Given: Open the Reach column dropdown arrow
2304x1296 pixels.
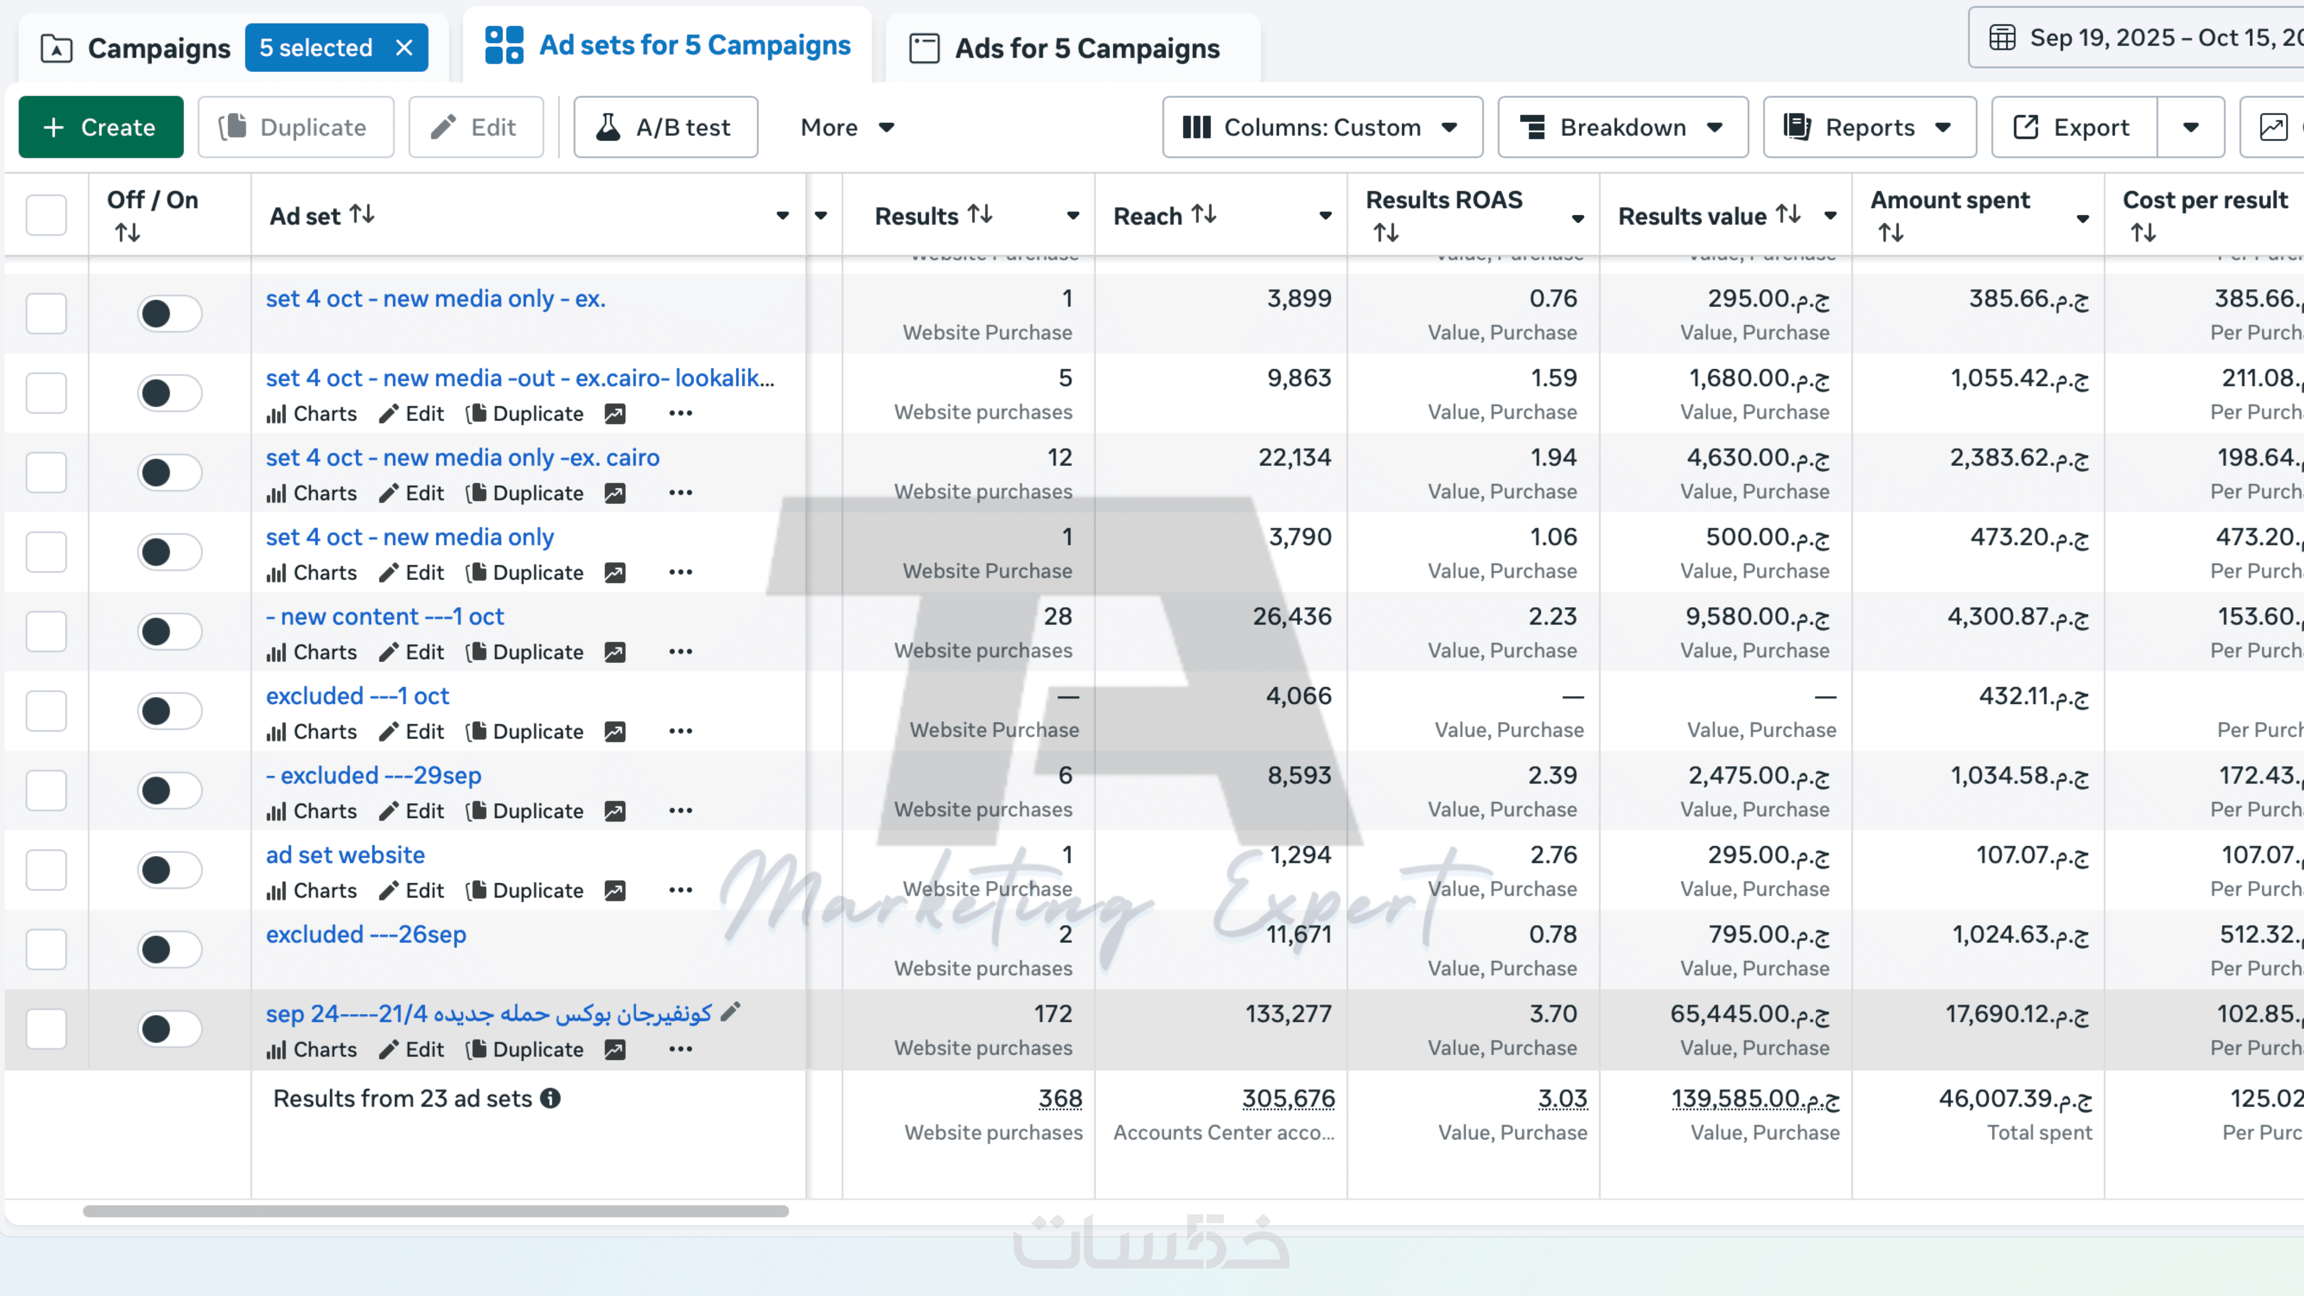Looking at the screenshot, I should pyautogui.click(x=1326, y=216).
